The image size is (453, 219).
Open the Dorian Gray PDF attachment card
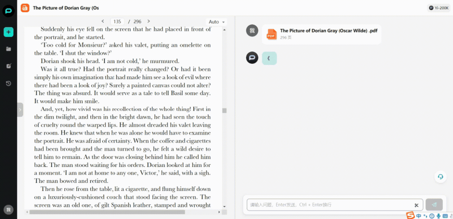pyautogui.click(x=322, y=34)
